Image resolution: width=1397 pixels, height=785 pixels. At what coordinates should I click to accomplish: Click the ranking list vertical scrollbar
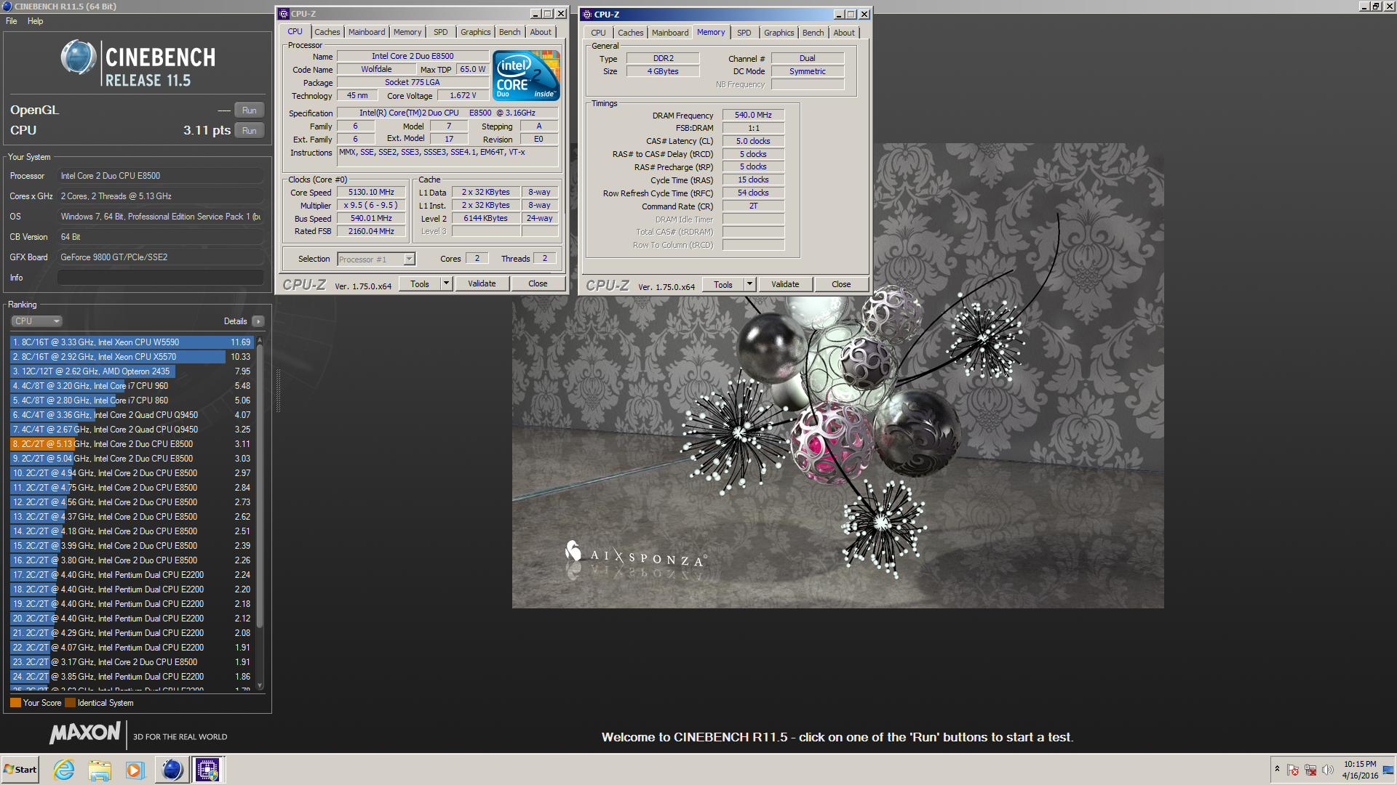point(260,486)
